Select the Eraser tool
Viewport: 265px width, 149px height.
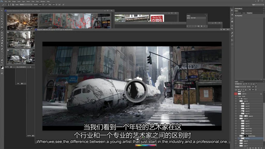pos(2,38)
